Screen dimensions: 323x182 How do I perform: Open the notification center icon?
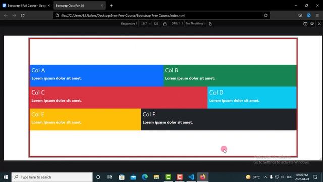[x=315, y=177]
